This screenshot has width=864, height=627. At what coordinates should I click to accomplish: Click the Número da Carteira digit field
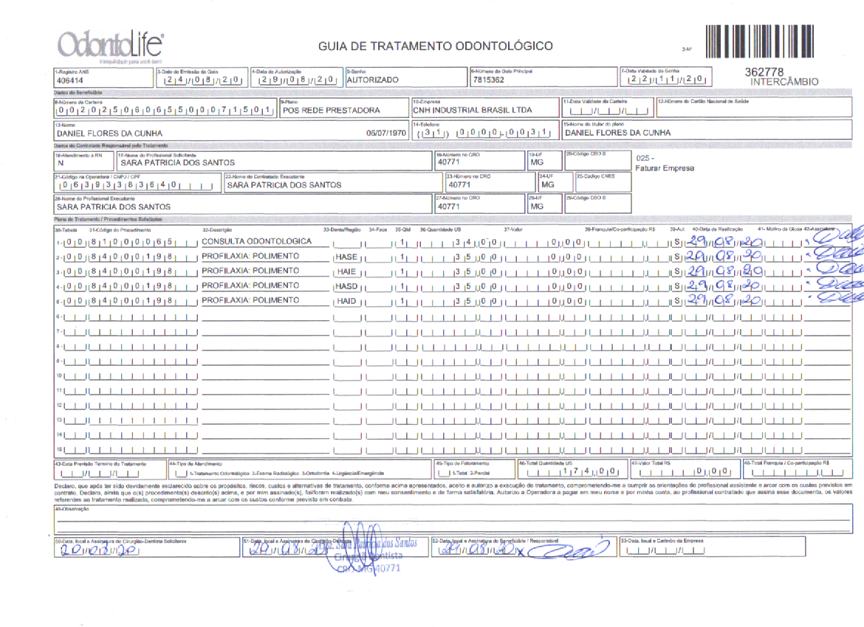coord(165,108)
